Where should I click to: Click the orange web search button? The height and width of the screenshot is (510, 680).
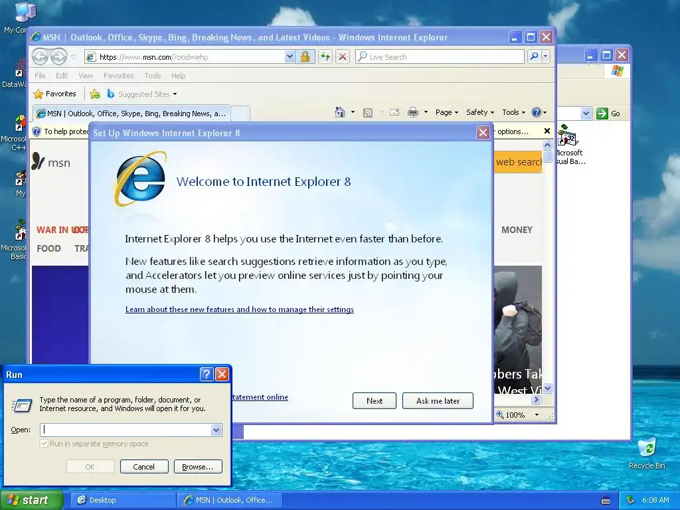(x=518, y=162)
